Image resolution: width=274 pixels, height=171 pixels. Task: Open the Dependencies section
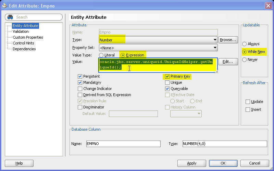(24, 49)
